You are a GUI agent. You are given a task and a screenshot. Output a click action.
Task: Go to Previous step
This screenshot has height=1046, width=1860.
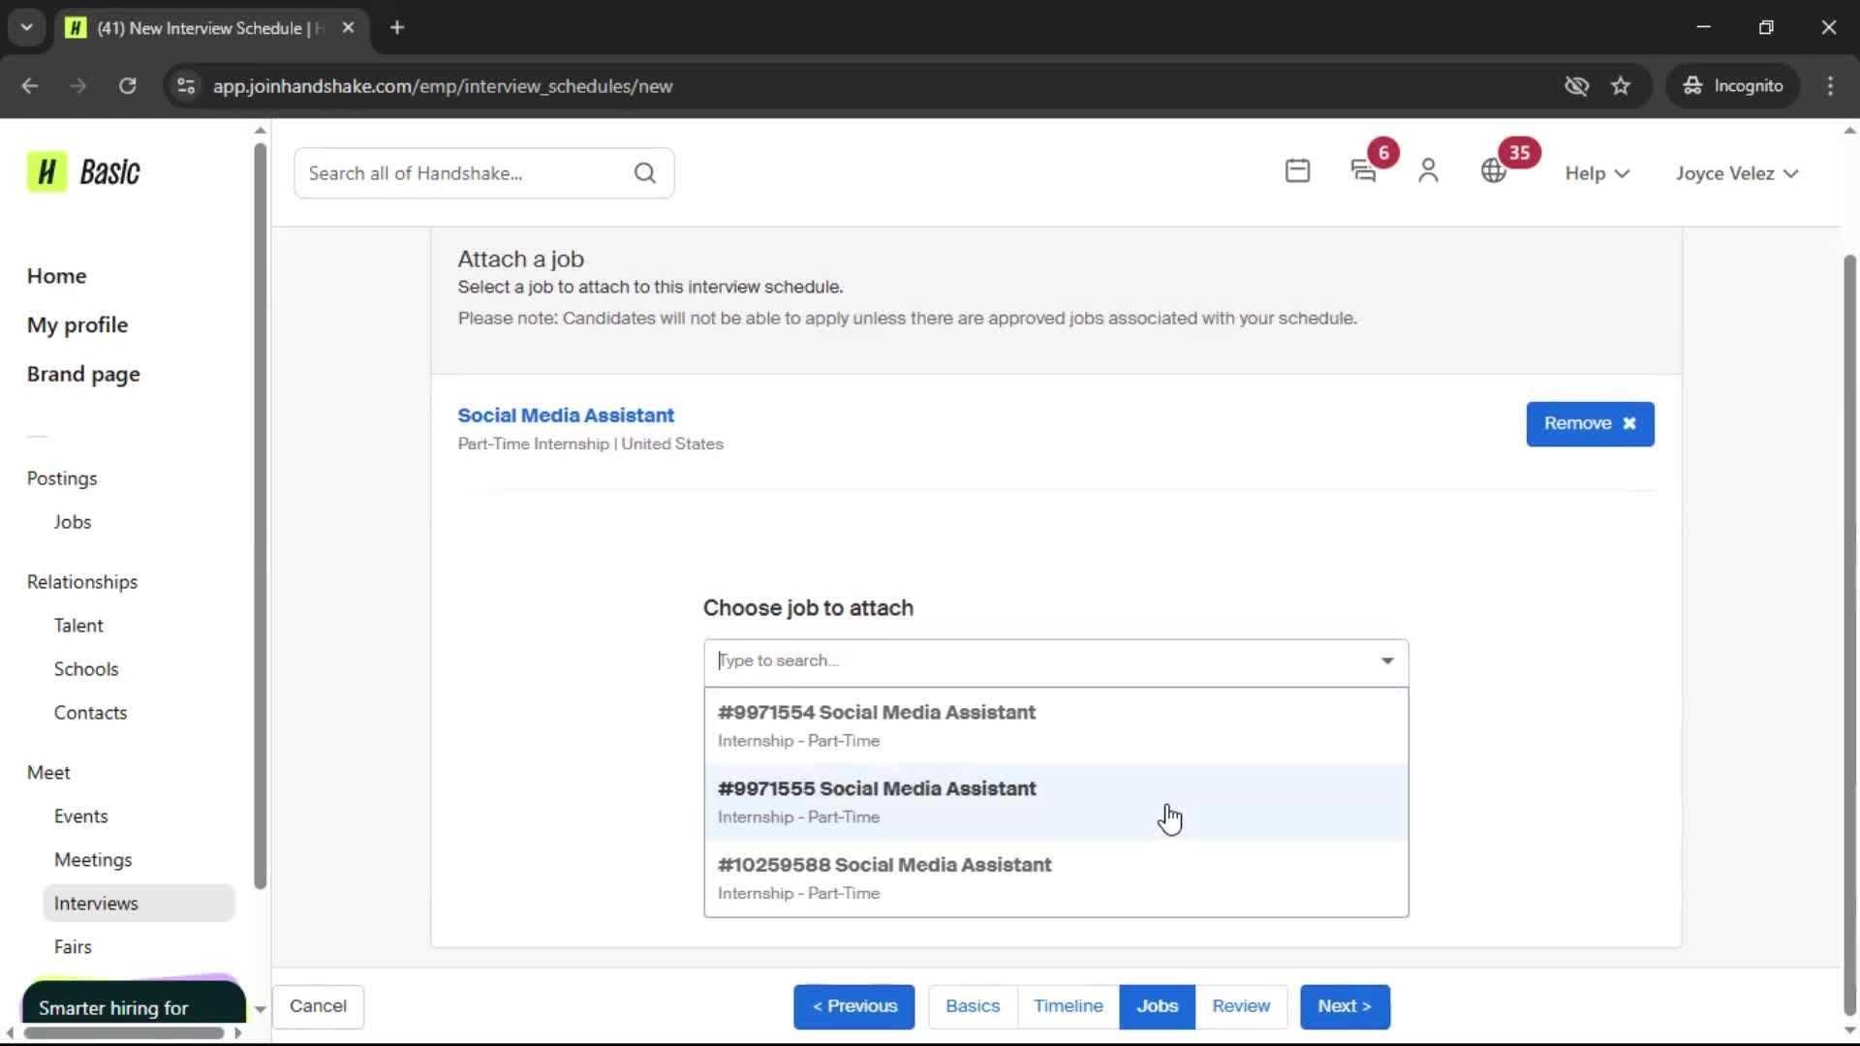click(854, 1006)
